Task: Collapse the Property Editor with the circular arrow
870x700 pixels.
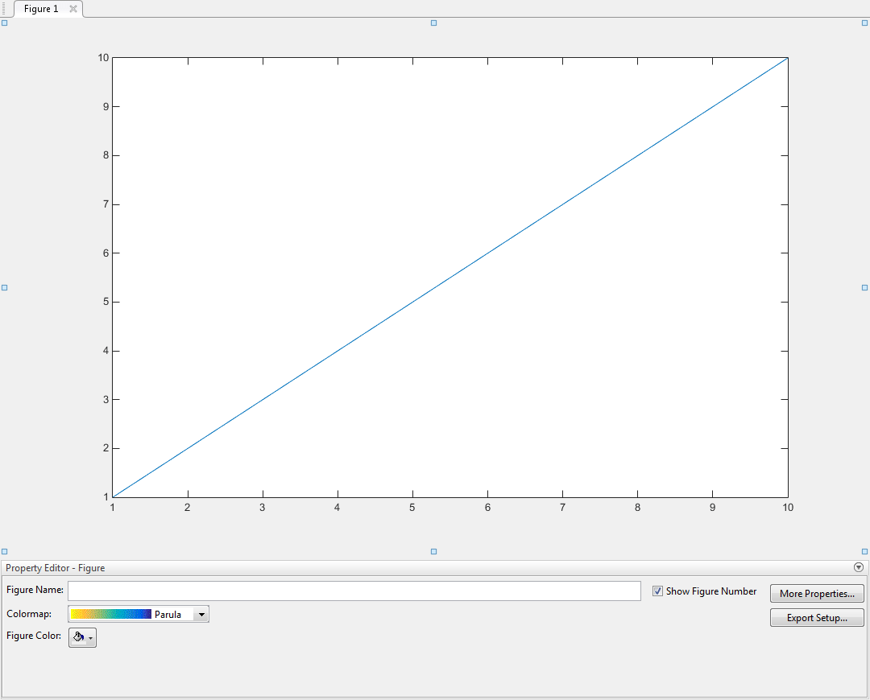Action: (859, 567)
